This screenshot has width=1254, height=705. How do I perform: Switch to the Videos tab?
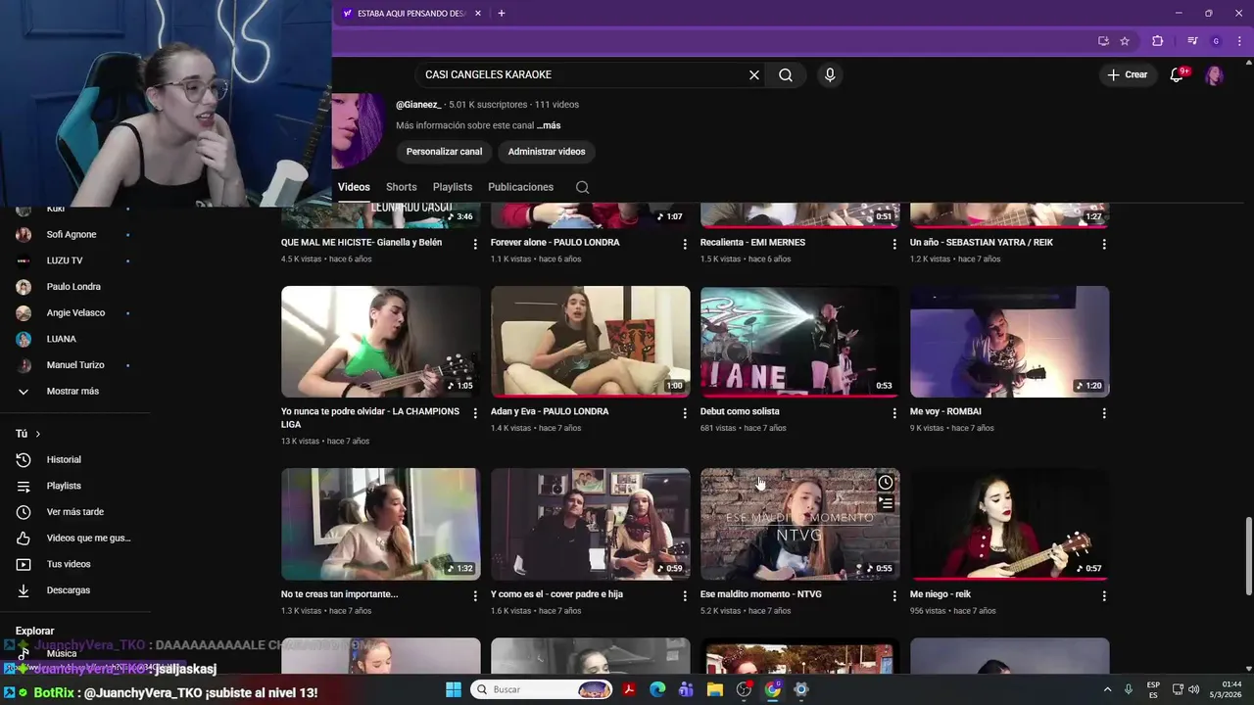354,187
